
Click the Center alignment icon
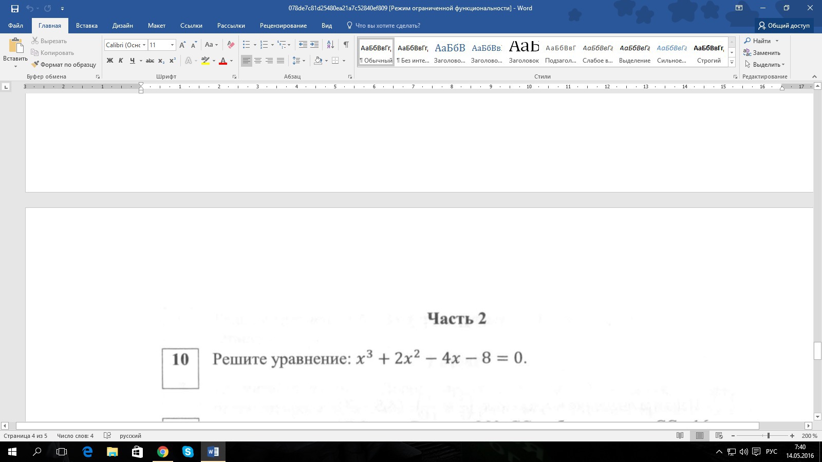click(258, 61)
